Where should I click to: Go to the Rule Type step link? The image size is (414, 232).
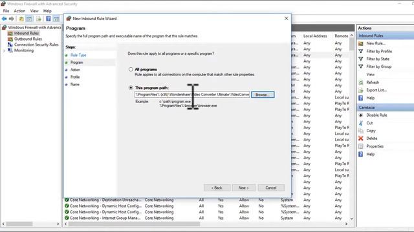[x=78, y=55]
